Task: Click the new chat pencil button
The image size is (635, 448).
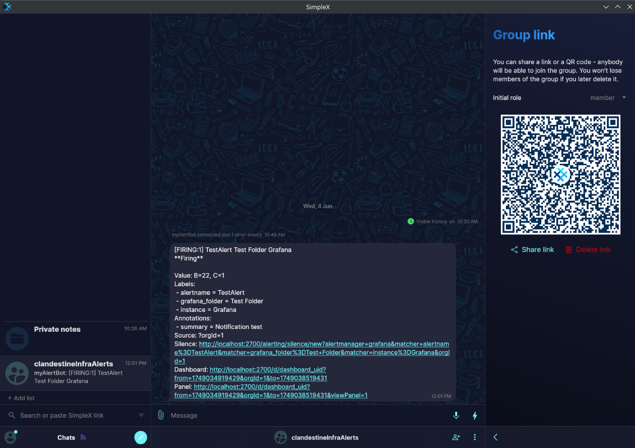Action: pos(140,437)
